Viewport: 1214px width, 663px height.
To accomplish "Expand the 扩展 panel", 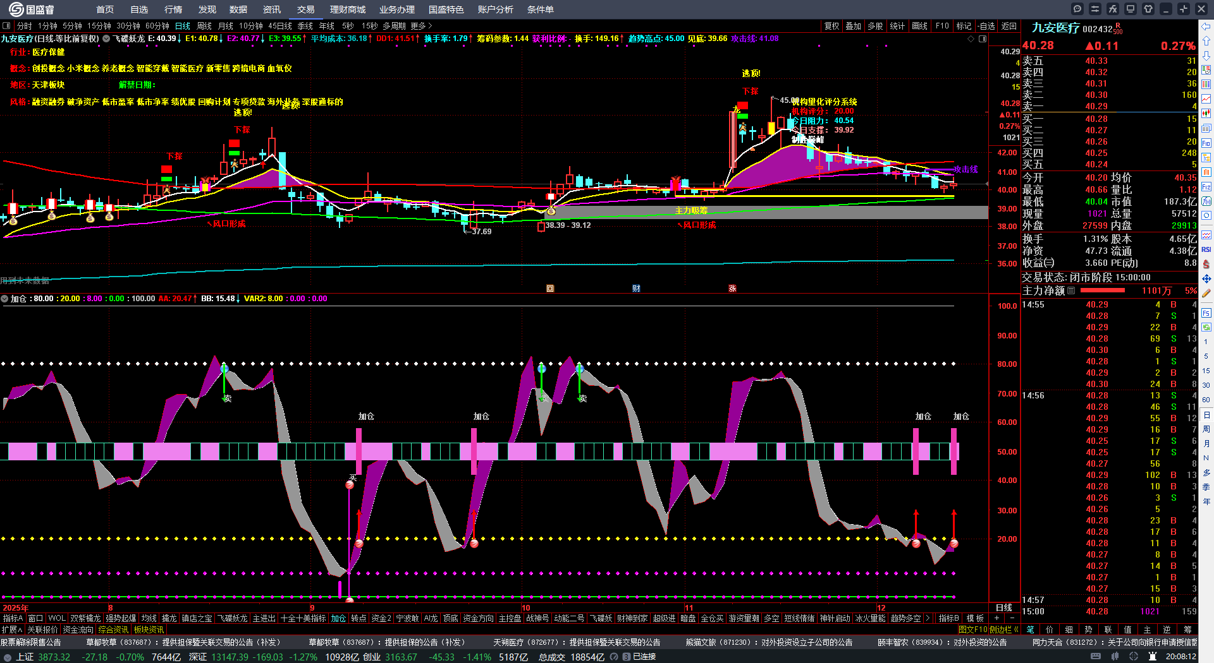I will pyautogui.click(x=11, y=630).
